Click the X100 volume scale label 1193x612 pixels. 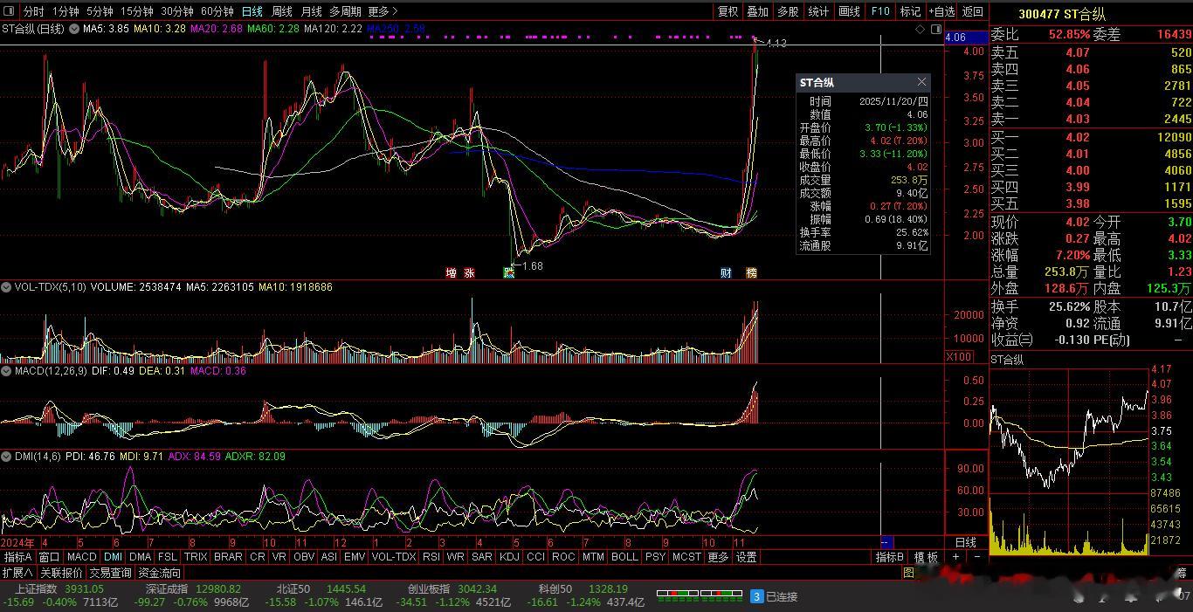pyautogui.click(x=958, y=357)
